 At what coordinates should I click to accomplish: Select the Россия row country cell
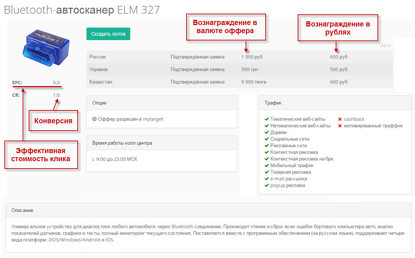click(x=97, y=57)
